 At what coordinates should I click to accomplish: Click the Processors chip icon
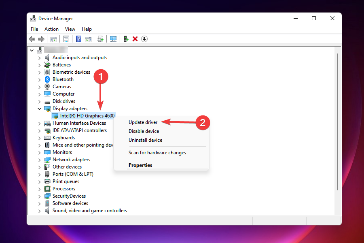tap(47, 189)
